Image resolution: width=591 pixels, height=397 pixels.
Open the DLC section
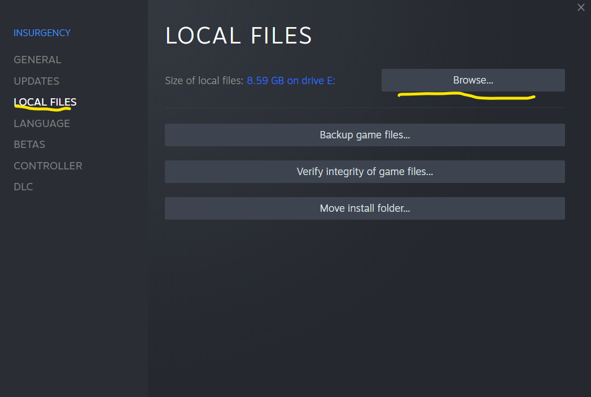[23, 186]
